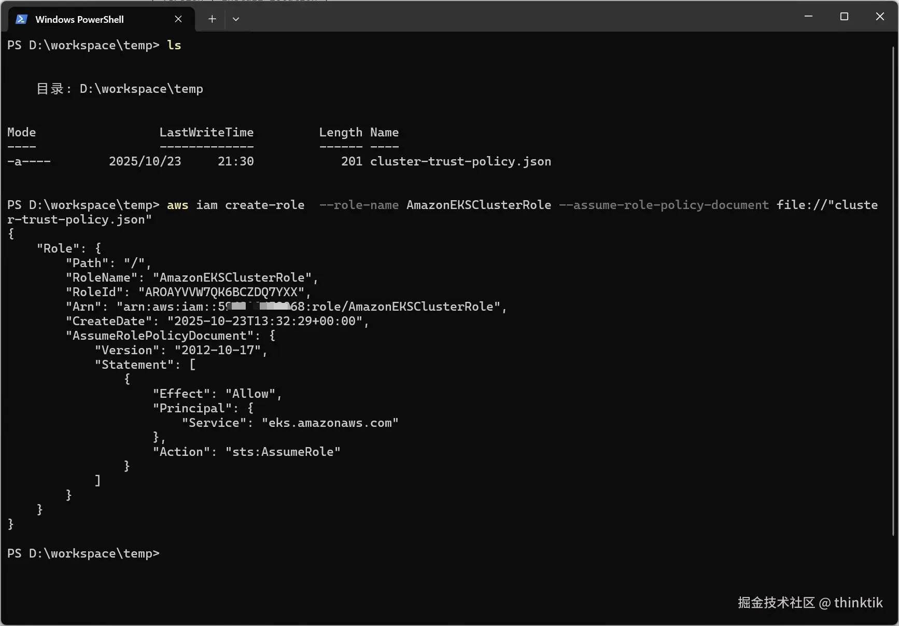Screen dimensions: 899x626
Task: Click the sts:AssumeRole action value
Action: 283,452
